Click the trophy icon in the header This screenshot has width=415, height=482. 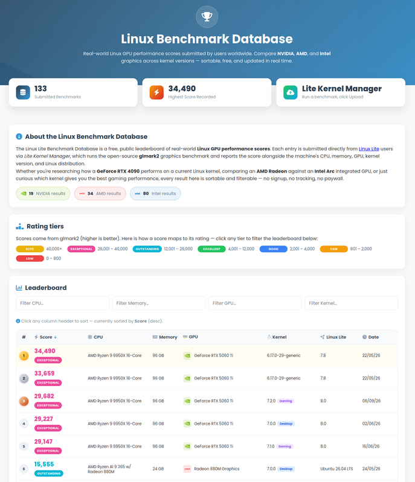[x=207, y=17]
